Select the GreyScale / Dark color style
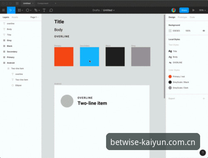The image size is (208, 158). (178, 88)
